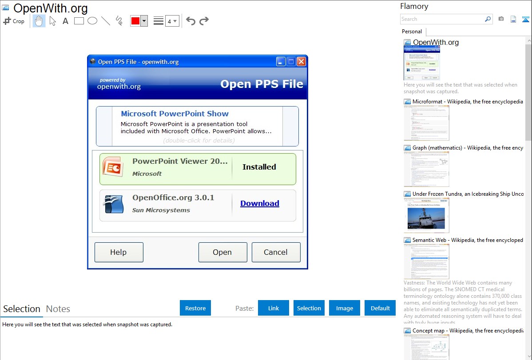The width and height of the screenshot is (532, 360).
Task: Select the arrow pointer tool
Action: tap(52, 21)
